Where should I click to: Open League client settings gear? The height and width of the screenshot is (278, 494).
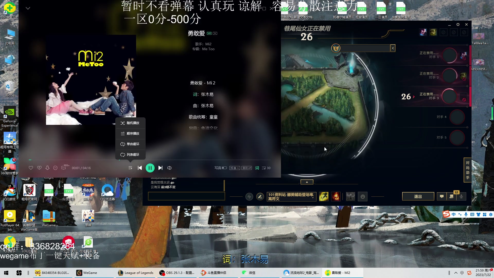tap(458, 24)
